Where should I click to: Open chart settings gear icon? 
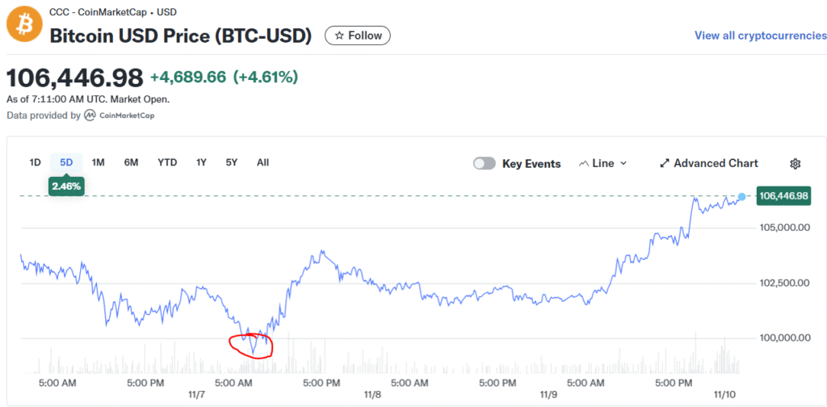point(795,164)
